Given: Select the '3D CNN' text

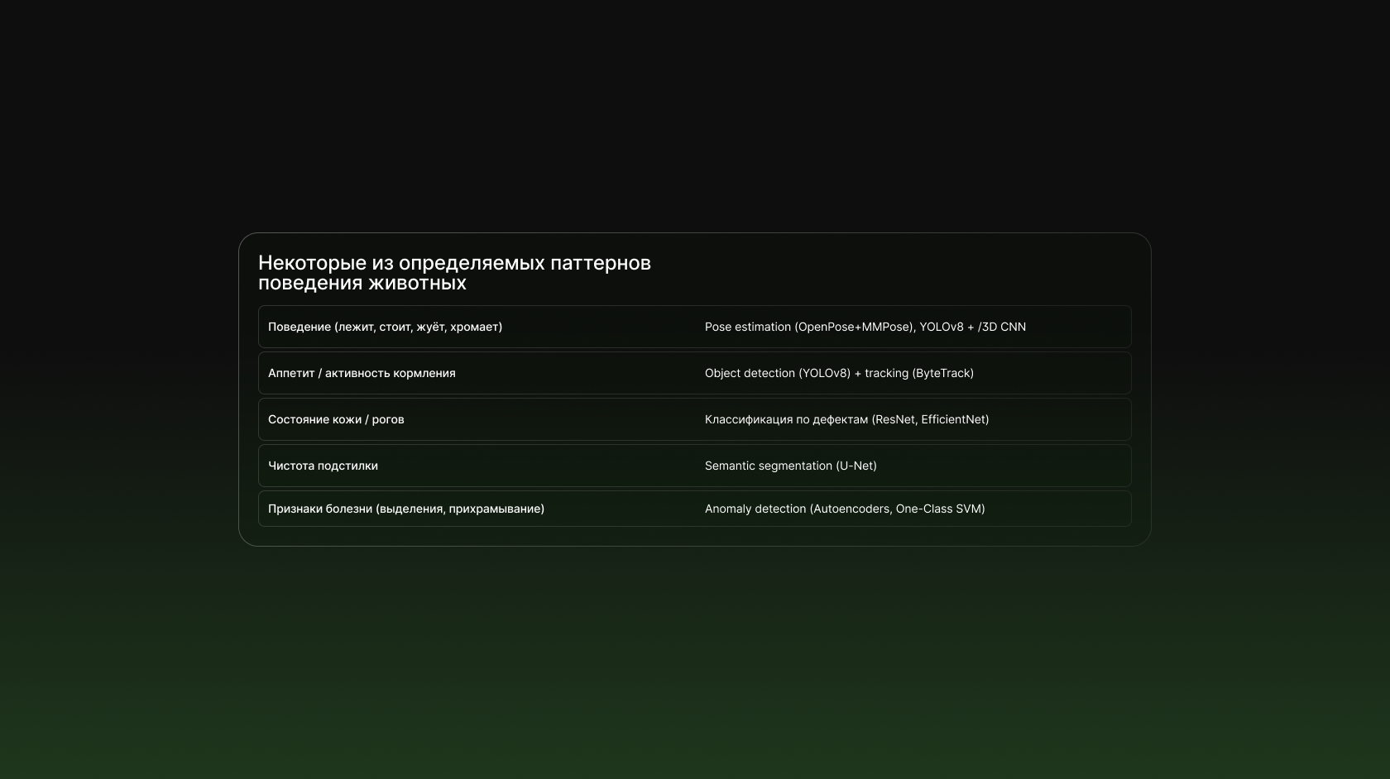Looking at the screenshot, I should coord(1004,327).
